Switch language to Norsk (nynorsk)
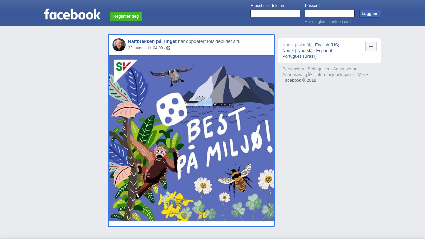425x239 pixels. pyautogui.click(x=297, y=51)
